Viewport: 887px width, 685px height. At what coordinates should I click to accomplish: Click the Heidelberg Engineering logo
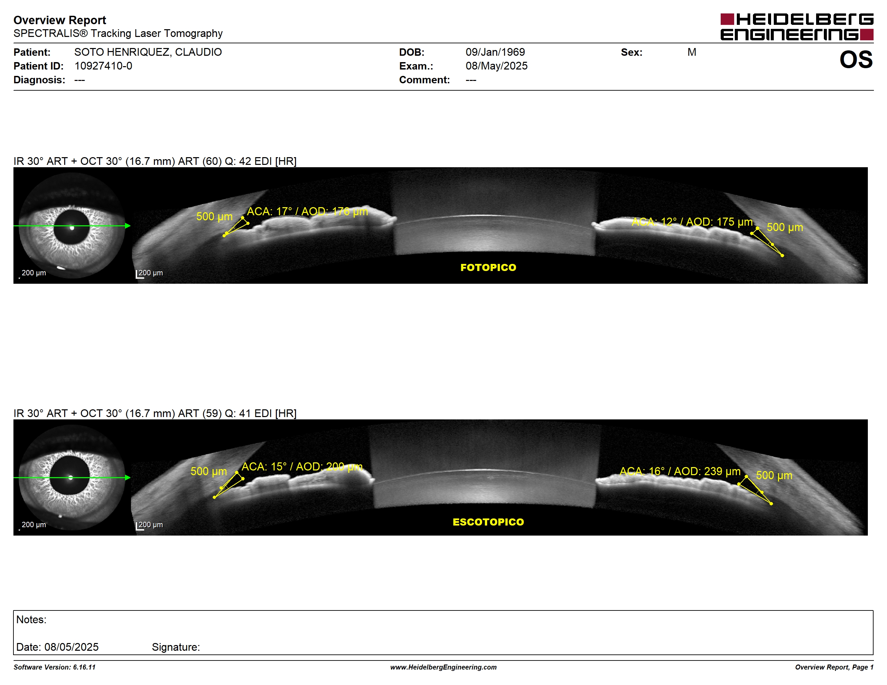click(x=796, y=27)
